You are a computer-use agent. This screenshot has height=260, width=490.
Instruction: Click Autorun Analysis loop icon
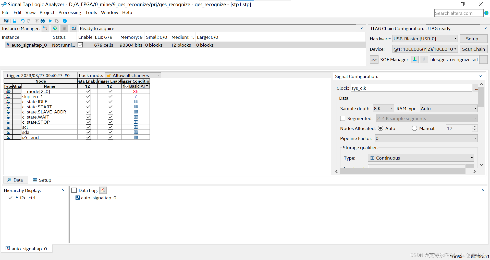click(55, 28)
